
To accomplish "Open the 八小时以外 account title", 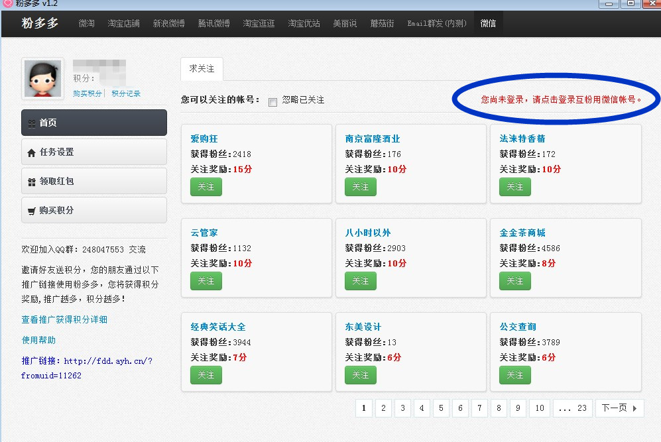I will tap(367, 233).
